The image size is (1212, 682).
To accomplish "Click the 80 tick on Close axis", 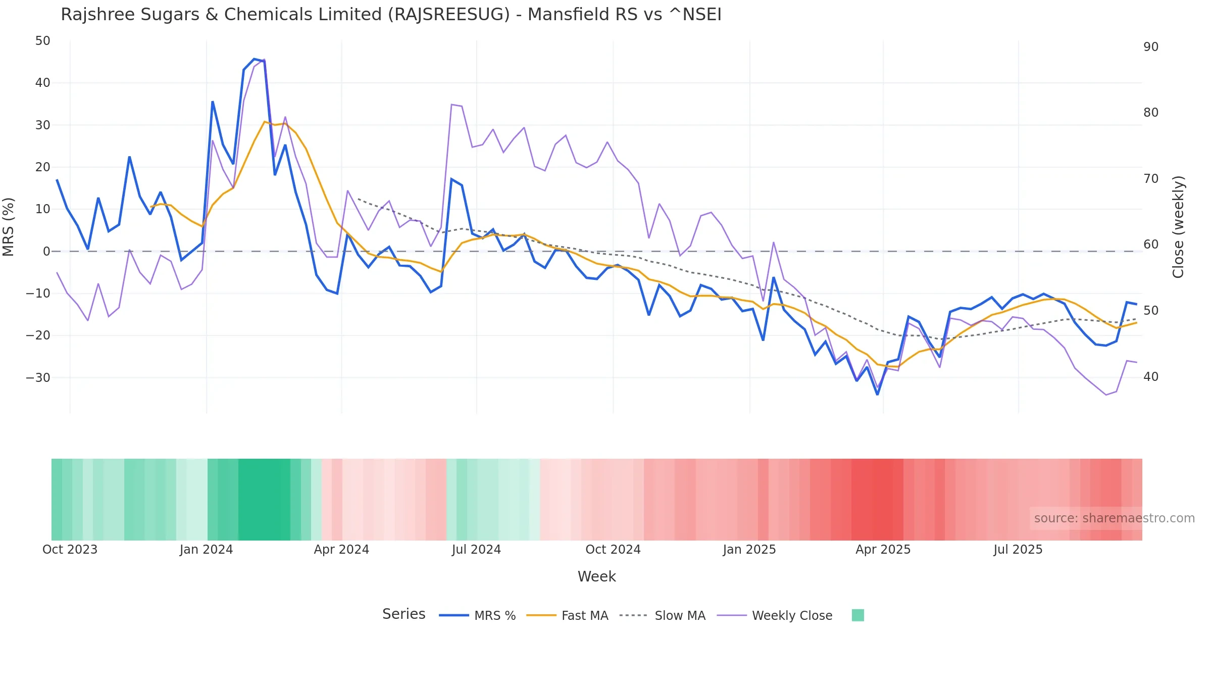I will tap(1151, 113).
